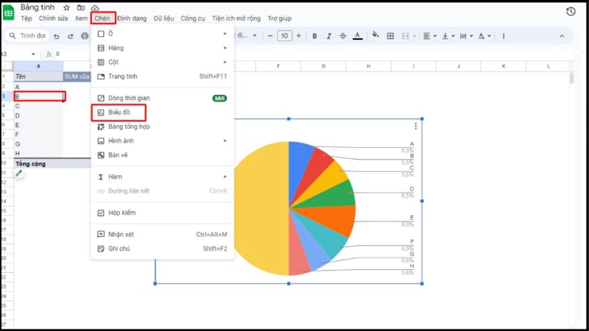Insert Hộp kiểm checkbox

(162, 213)
